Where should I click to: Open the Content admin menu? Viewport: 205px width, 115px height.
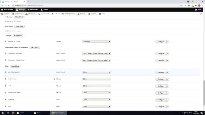tap(5, 14)
